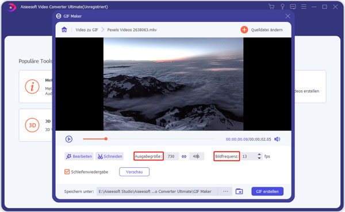This screenshot has height=212, width=345.
Task: Click the save path field
Action: [157, 191]
